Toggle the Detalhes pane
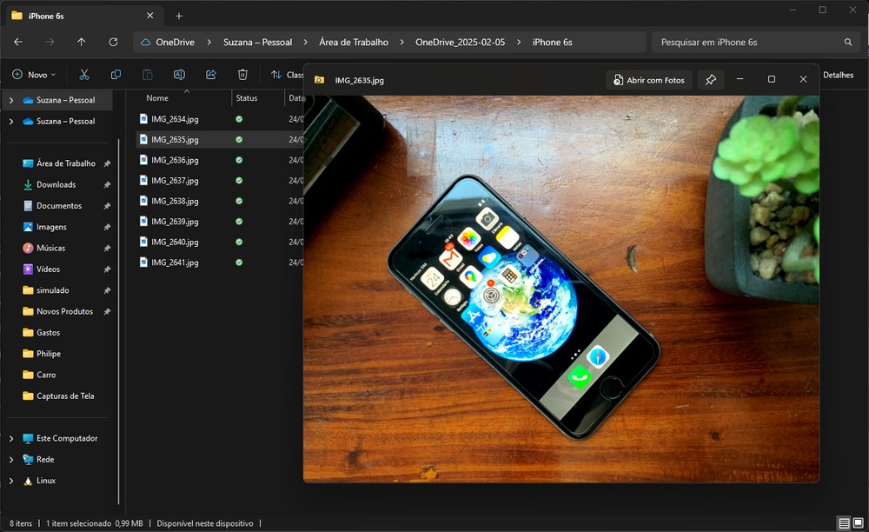This screenshot has width=869, height=532. pyautogui.click(x=838, y=75)
